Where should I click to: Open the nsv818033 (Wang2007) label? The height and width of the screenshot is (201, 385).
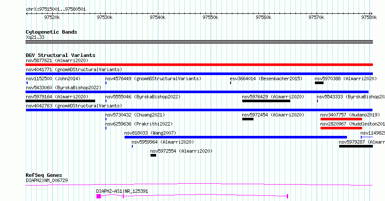tap(150, 133)
